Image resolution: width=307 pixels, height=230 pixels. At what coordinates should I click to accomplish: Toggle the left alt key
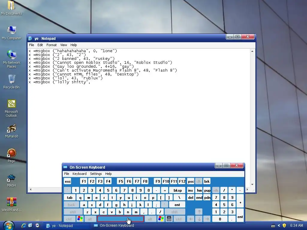tap(90, 219)
